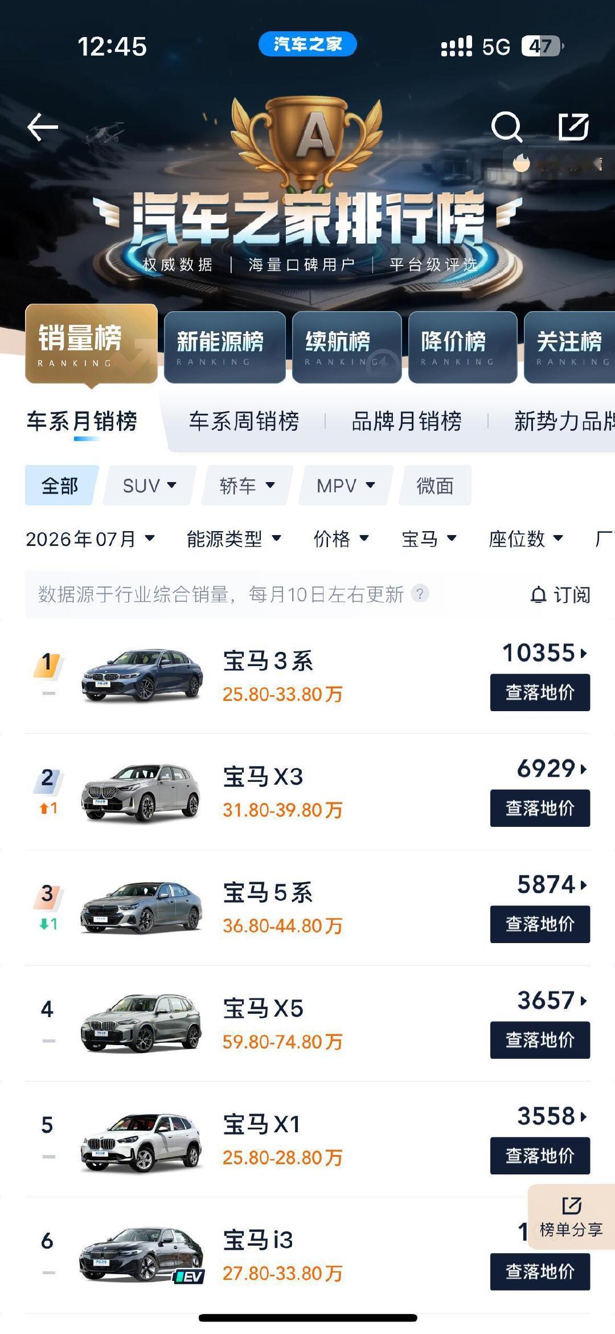
Task: Open the 2026年07月 date dropdown
Action: pyautogui.click(x=90, y=539)
